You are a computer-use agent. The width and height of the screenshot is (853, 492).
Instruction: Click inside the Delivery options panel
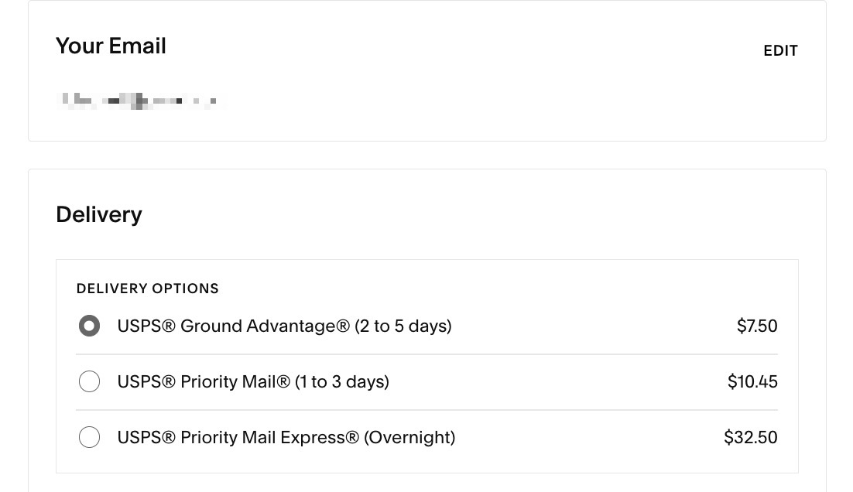(426, 366)
